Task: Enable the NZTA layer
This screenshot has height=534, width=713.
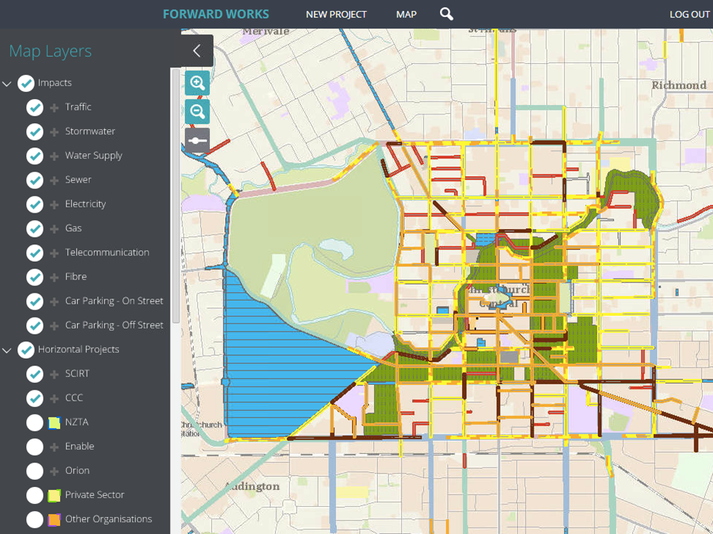Action: (34, 423)
